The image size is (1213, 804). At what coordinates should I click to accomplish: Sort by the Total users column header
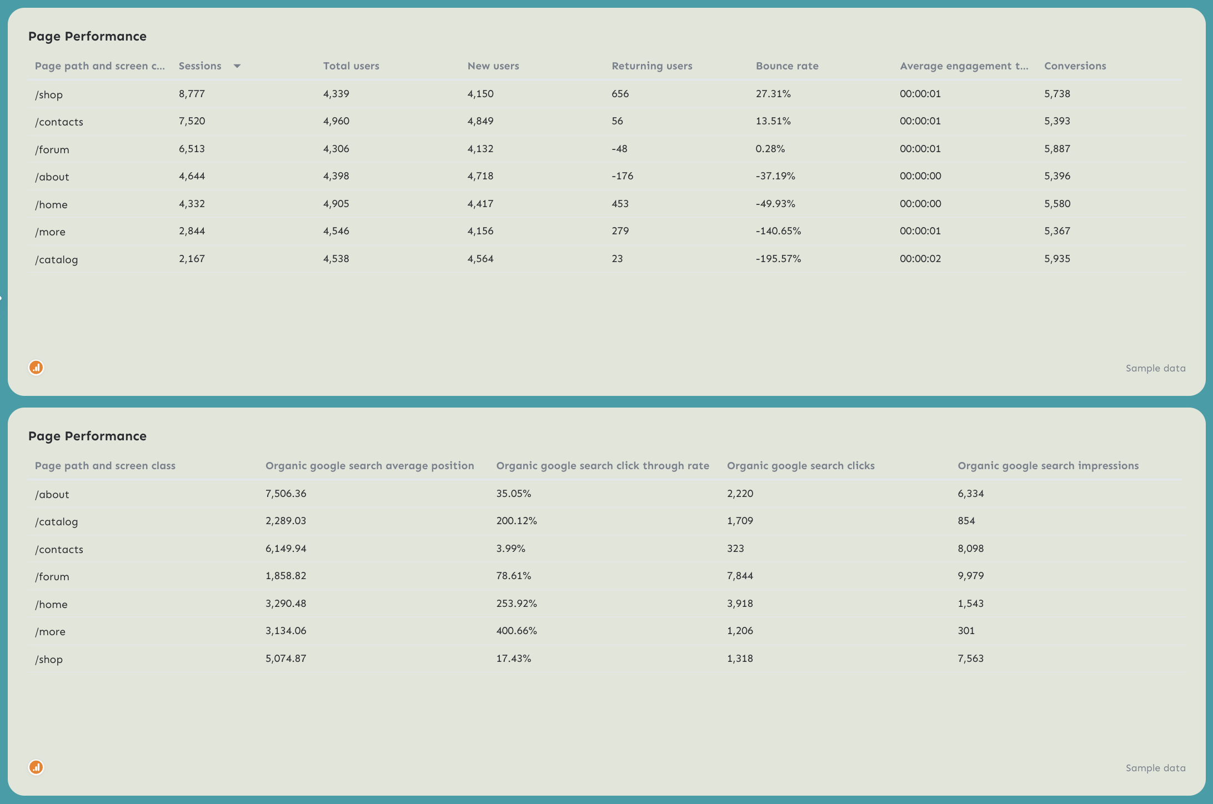tap(350, 66)
